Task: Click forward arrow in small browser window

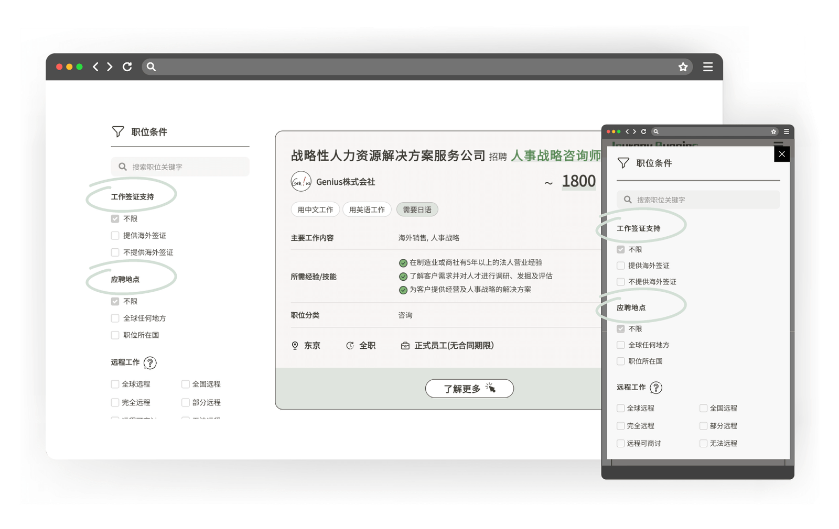Action: 634,131
